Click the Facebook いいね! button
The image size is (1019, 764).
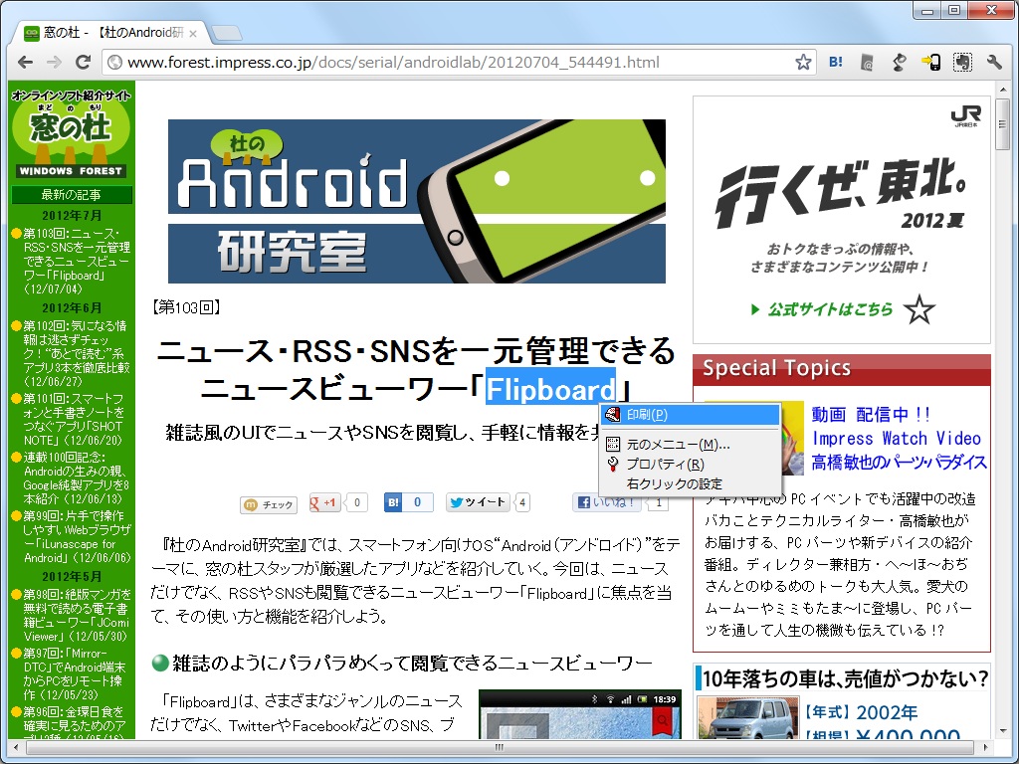(606, 502)
